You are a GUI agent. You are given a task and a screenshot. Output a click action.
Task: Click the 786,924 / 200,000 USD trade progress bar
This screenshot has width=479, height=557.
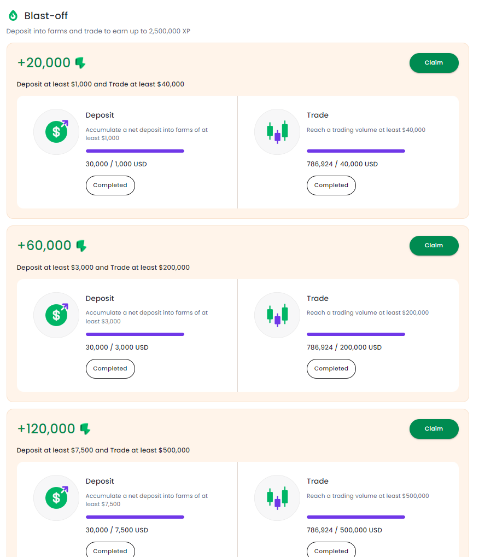pos(356,334)
